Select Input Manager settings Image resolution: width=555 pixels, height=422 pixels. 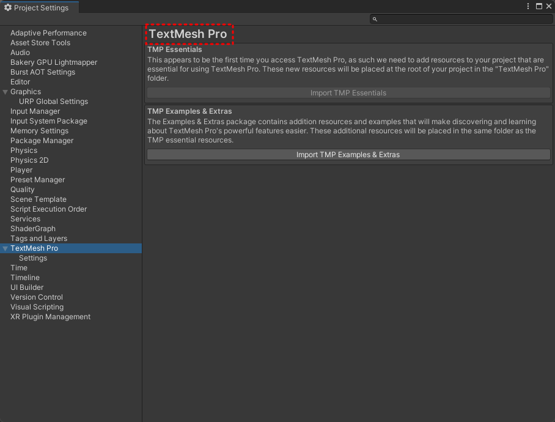(35, 111)
